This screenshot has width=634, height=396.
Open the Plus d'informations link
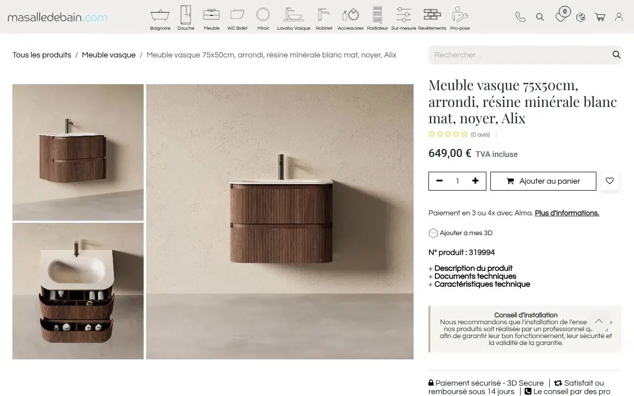click(567, 213)
